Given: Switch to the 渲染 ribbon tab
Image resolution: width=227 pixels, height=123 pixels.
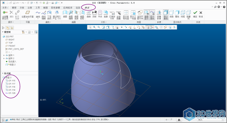Looking at the screenshot, I should tap(78, 8).
